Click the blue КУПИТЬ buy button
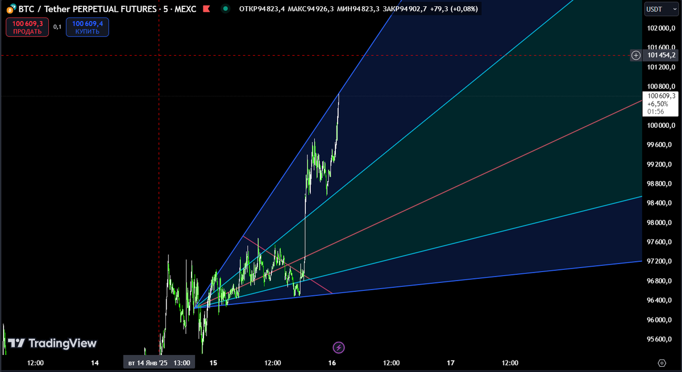Viewport: 682px width, 372px height. click(x=88, y=27)
